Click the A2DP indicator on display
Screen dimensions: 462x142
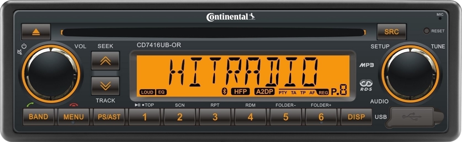[x=264, y=92]
